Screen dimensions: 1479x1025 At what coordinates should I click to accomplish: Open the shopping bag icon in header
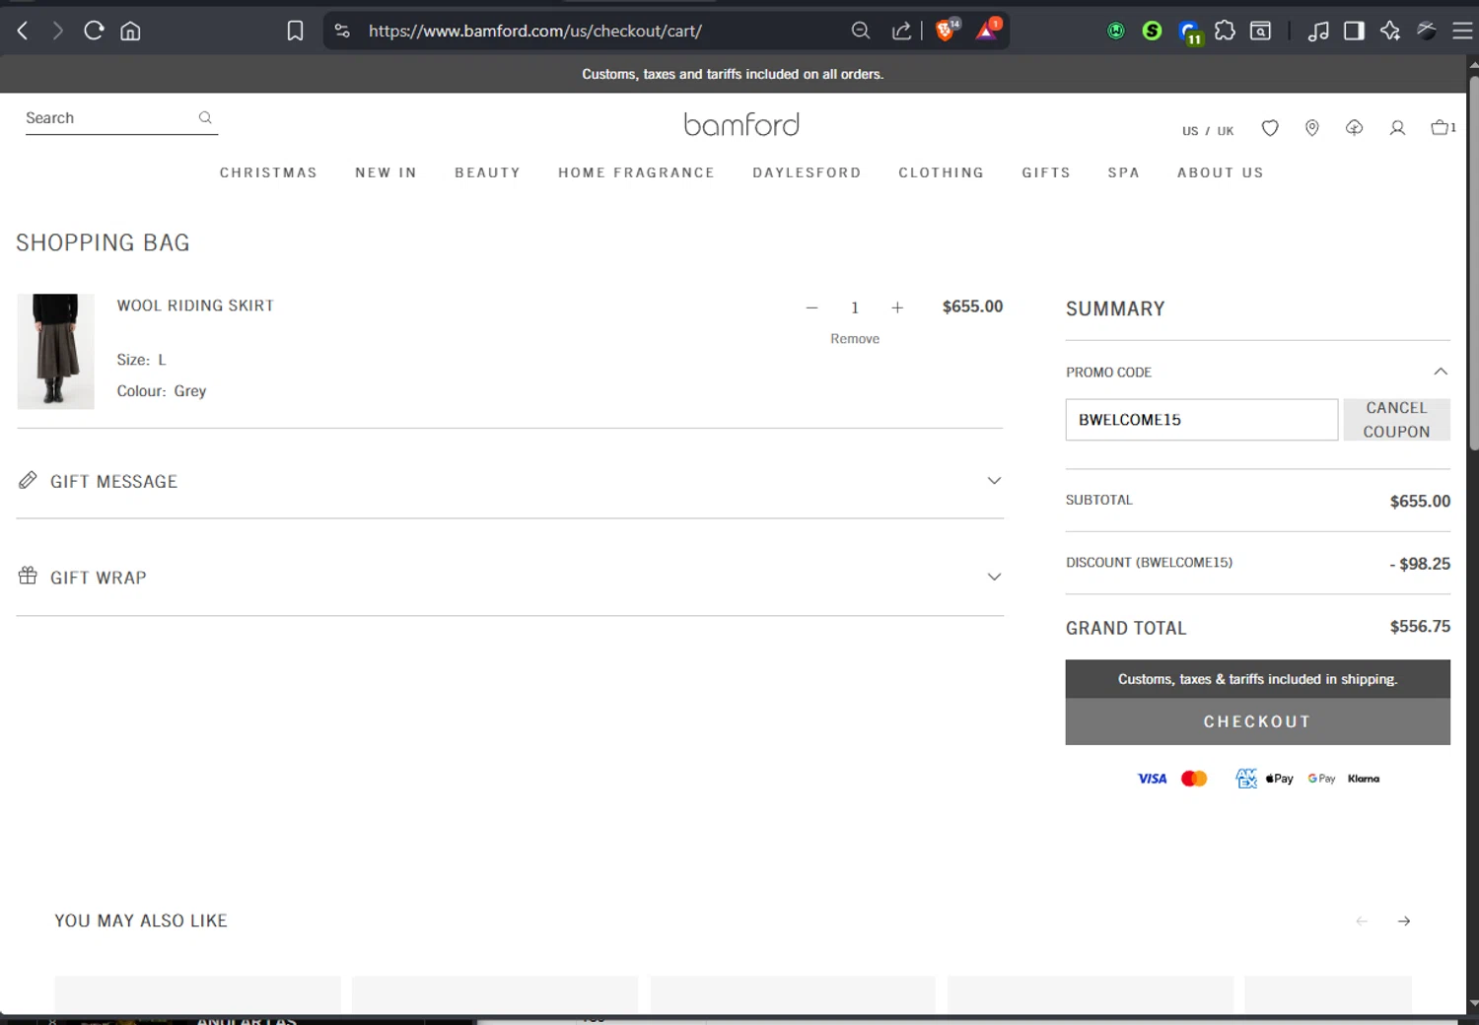tap(1443, 127)
